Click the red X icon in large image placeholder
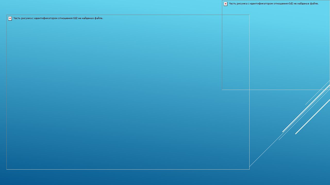The height and width of the screenshot is (185, 330). tap(10, 18)
